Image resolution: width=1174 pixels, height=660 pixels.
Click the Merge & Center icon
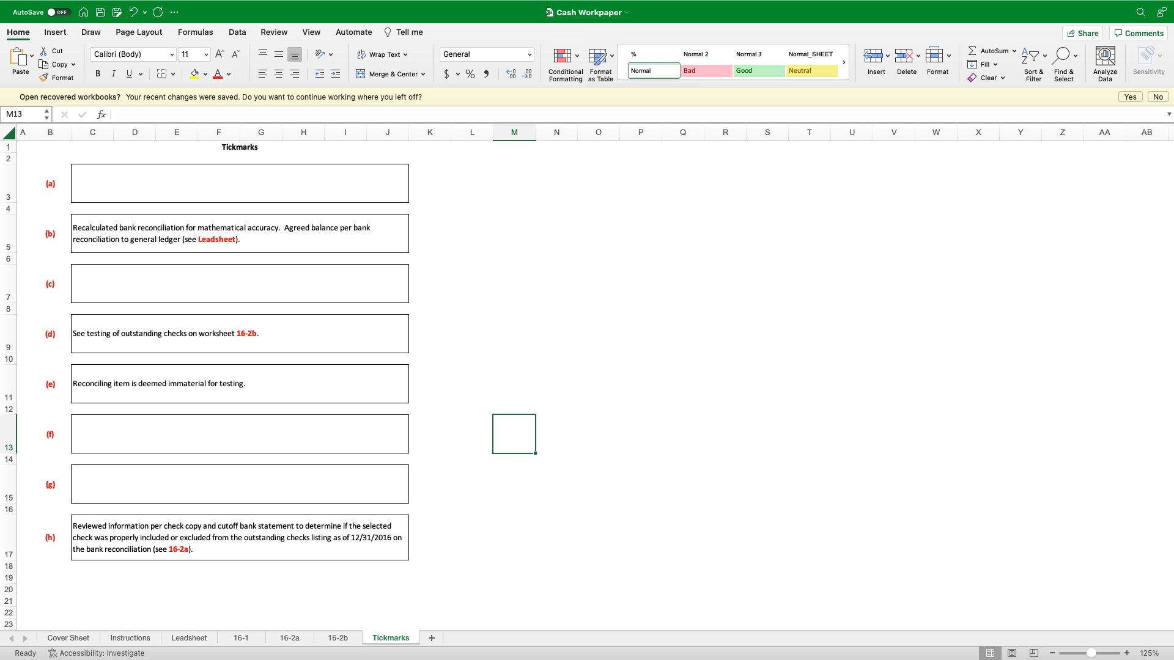click(x=361, y=74)
